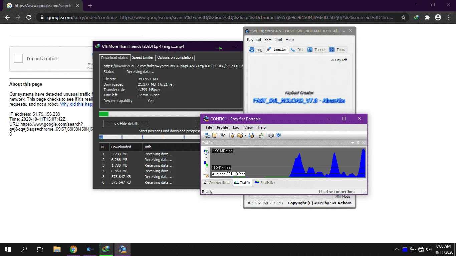Viewport: 456px width, 256px height.
Task: Expand the arrow under the traffic direction icon
Action: tap(206, 169)
